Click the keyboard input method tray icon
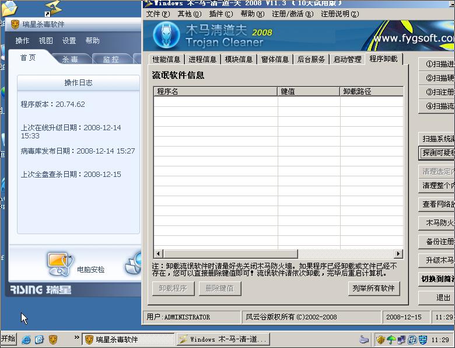Image resolution: width=455 pixels, height=348 pixels. (364, 339)
